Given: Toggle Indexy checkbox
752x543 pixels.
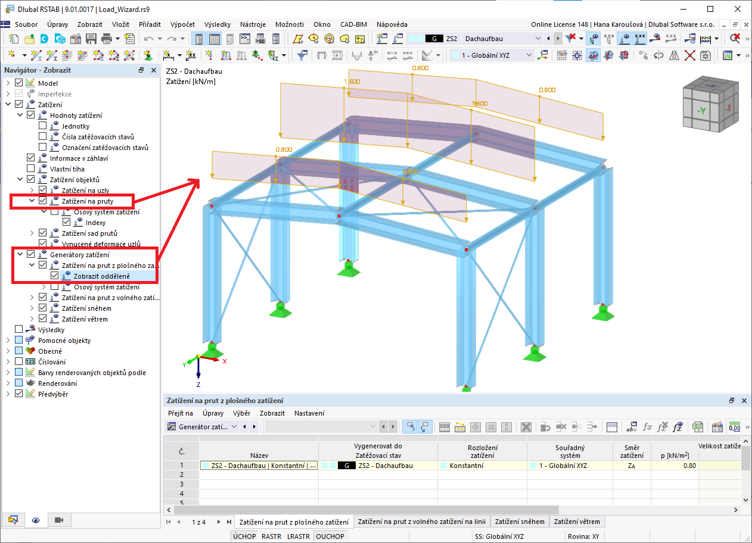Looking at the screenshot, I should pyautogui.click(x=66, y=223).
